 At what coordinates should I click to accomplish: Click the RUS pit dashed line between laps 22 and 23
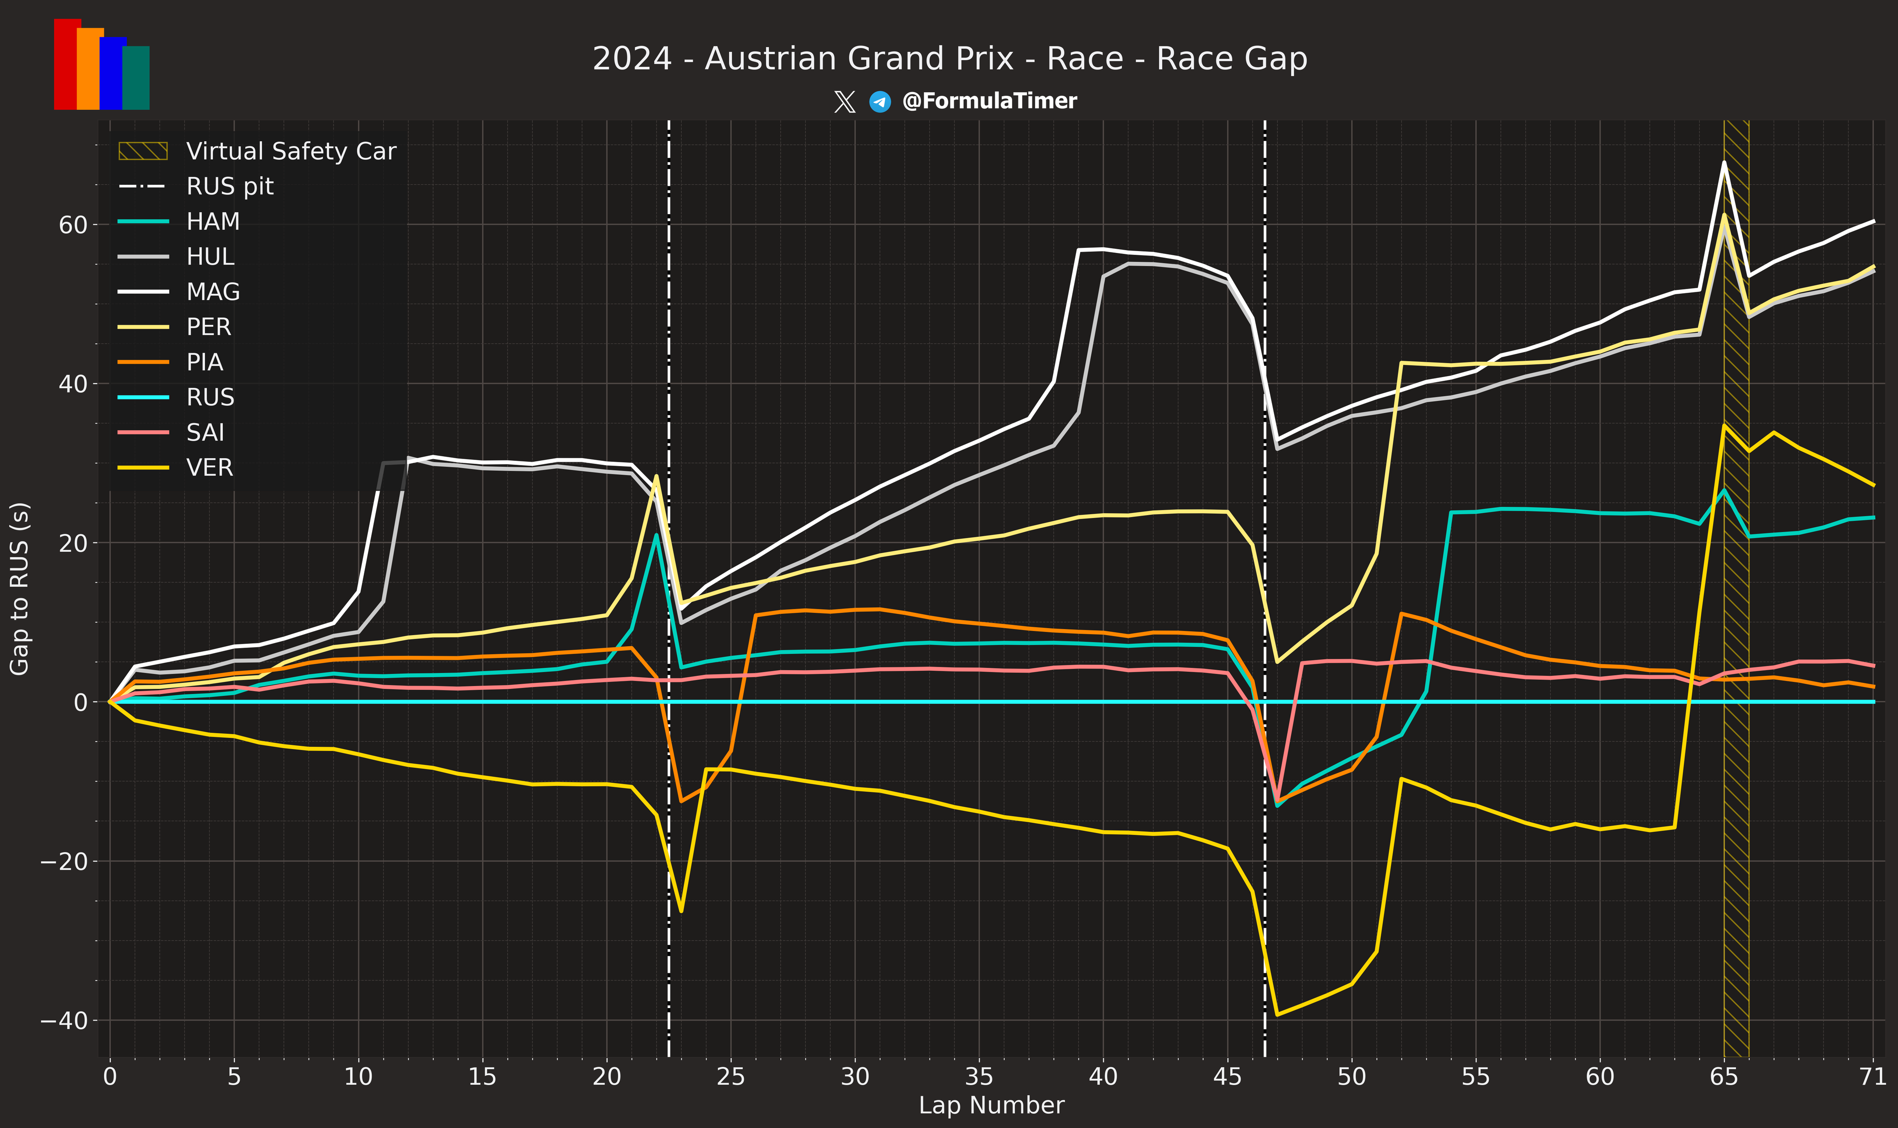pyautogui.click(x=669, y=588)
